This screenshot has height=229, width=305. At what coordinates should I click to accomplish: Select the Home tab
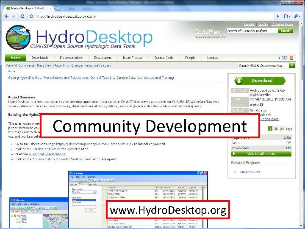(16, 58)
